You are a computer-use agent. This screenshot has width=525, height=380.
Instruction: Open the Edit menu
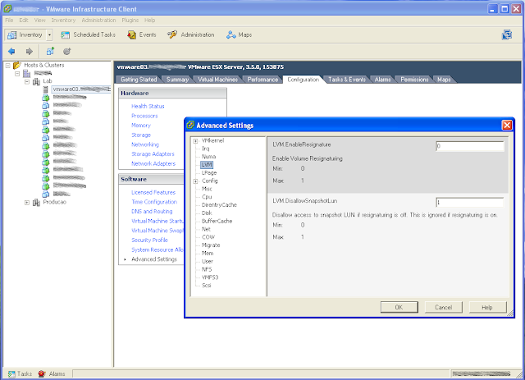click(x=24, y=20)
